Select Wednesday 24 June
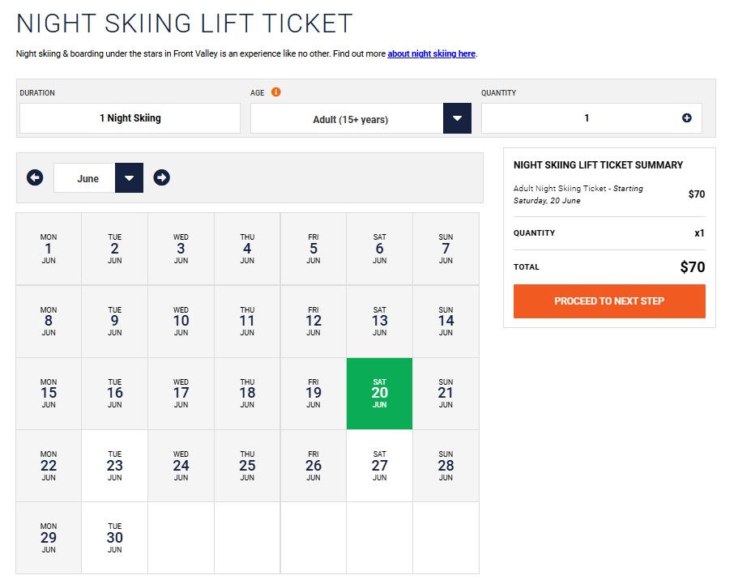751x584 pixels. pos(181,466)
